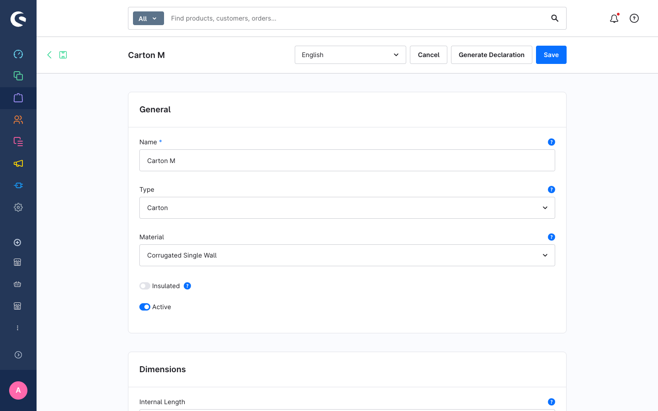Toggle the Insulated switch

[145, 286]
